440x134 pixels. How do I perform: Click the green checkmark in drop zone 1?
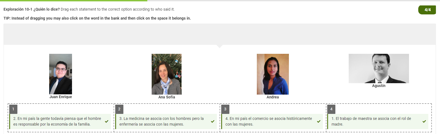coord(107,121)
